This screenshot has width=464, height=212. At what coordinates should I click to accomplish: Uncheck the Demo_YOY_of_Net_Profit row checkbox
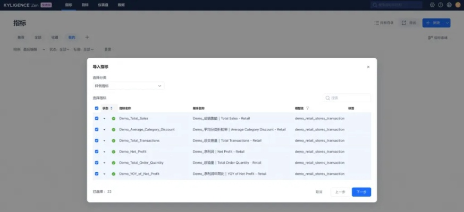point(96,174)
